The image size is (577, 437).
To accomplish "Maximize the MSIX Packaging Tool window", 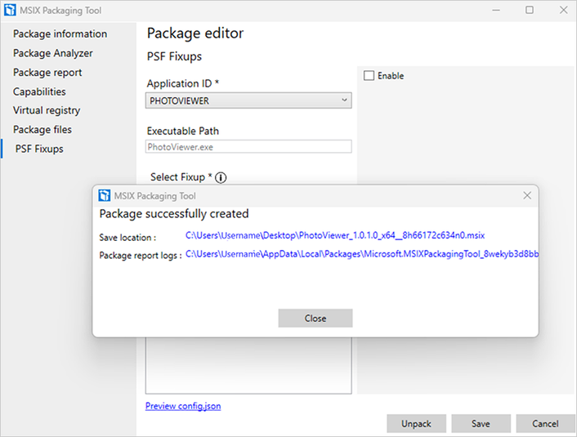I will tap(530, 10).
